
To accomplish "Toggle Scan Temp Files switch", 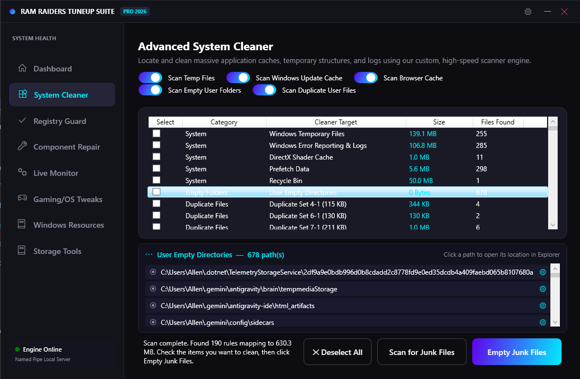I will tap(150, 78).
